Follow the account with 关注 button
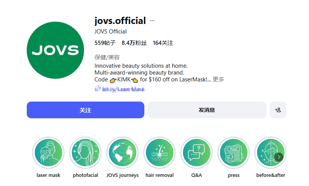Viewport: 309px width, 186px height. pos(86,110)
